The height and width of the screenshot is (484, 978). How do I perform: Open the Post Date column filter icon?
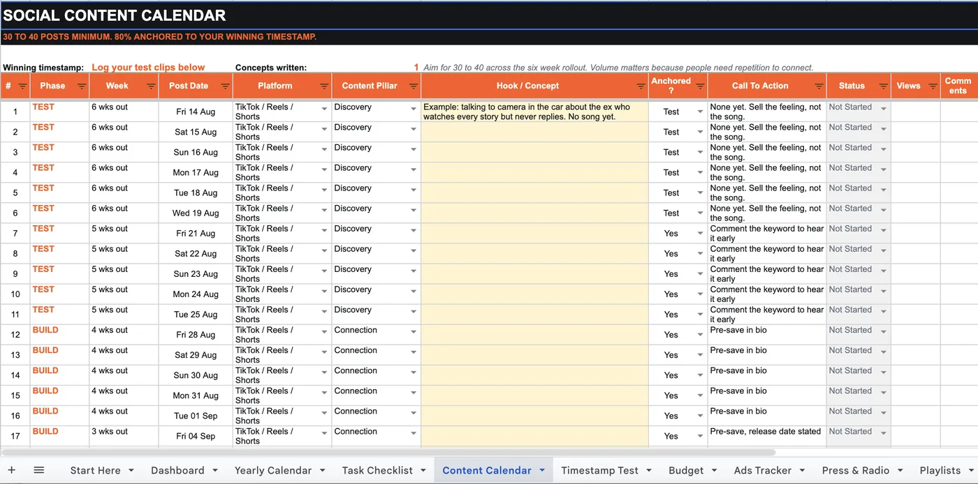click(225, 86)
